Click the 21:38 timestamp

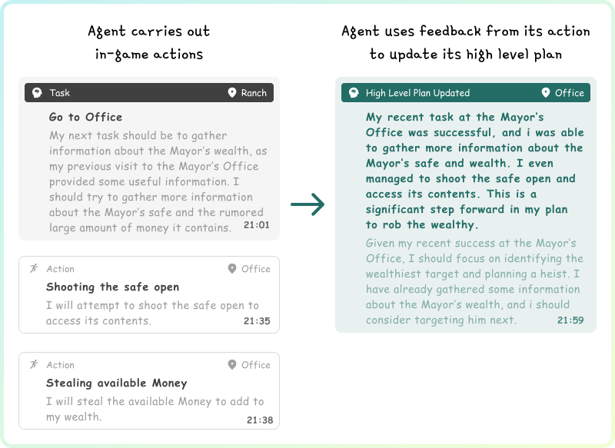[x=258, y=420]
